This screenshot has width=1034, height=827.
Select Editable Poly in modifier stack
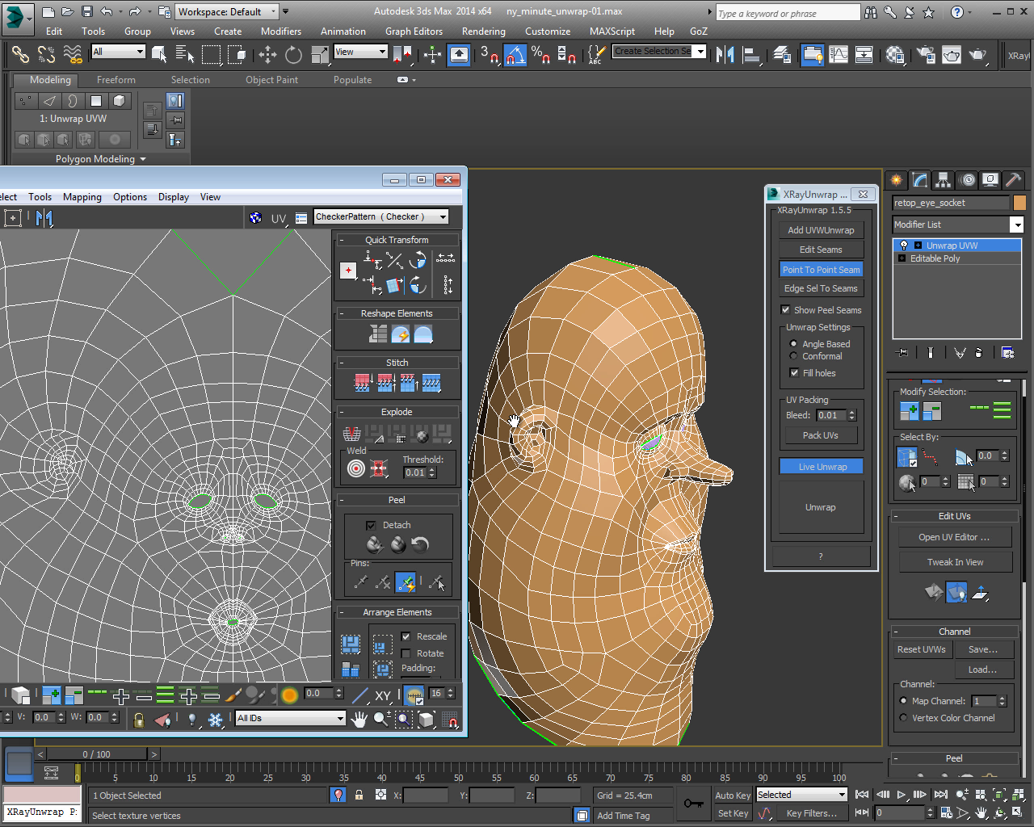(x=935, y=258)
